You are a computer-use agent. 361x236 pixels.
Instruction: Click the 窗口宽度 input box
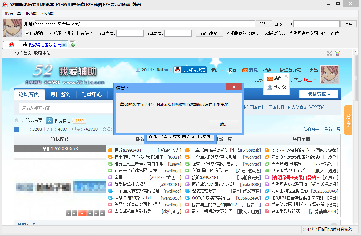(x=130, y=34)
